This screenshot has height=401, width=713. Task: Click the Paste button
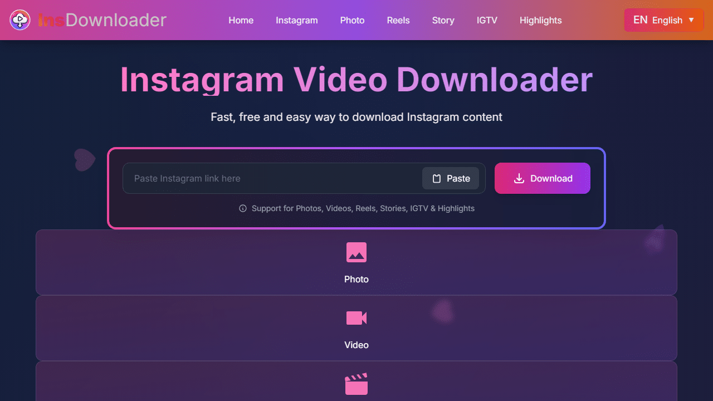click(x=451, y=178)
